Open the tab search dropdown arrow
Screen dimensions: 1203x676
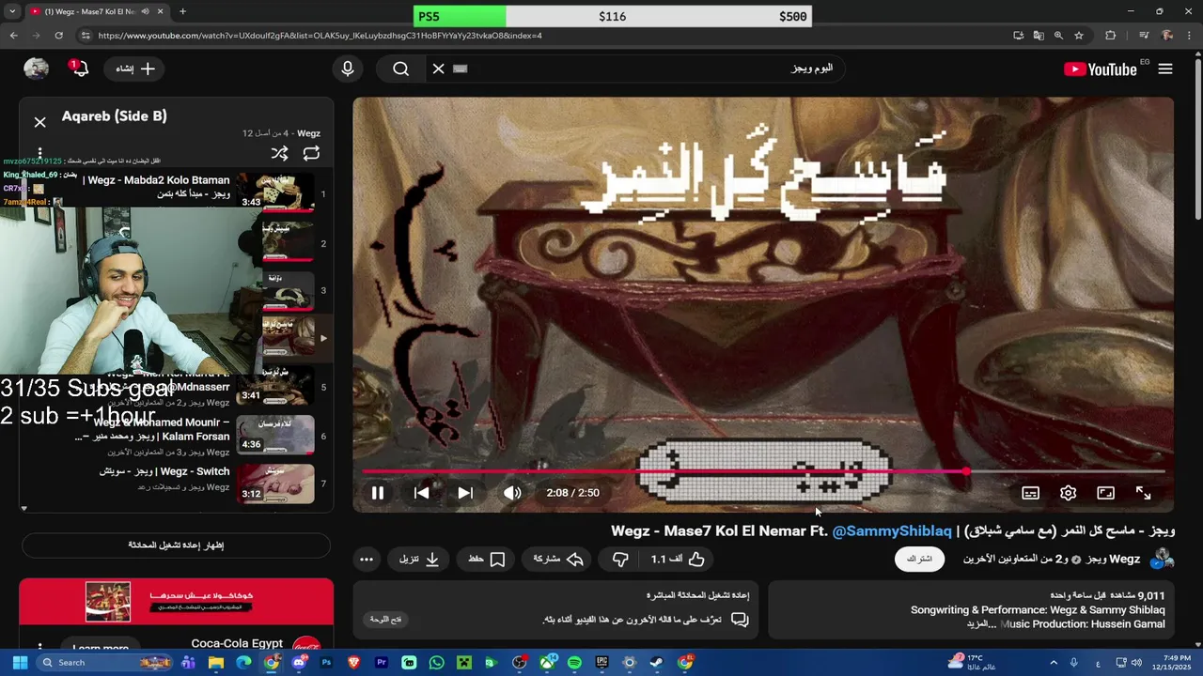12,11
